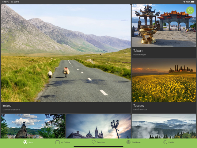The width and height of the screenshot is (197, 148).
Task: Tap author name Martin Hájek
Action: [x=140, y=55]
